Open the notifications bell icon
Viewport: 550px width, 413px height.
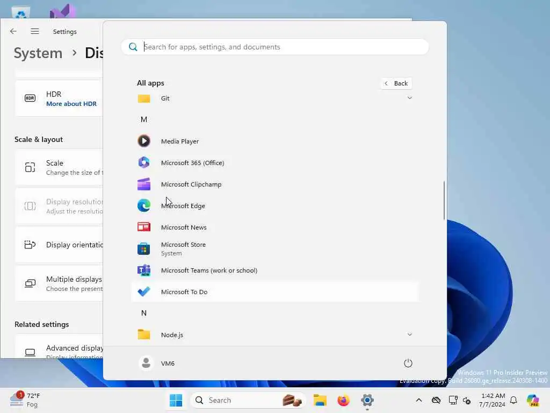pos(513,400)
